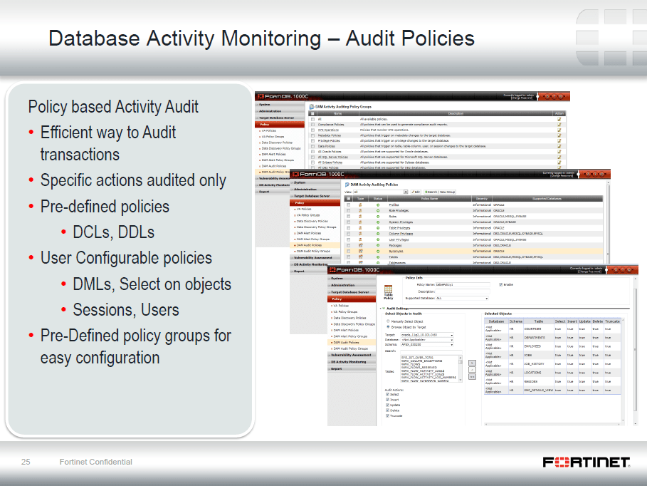Collapse the Audit Settings section
The image size is (647, 486).
pyautogui.click(x=384, y=309)
